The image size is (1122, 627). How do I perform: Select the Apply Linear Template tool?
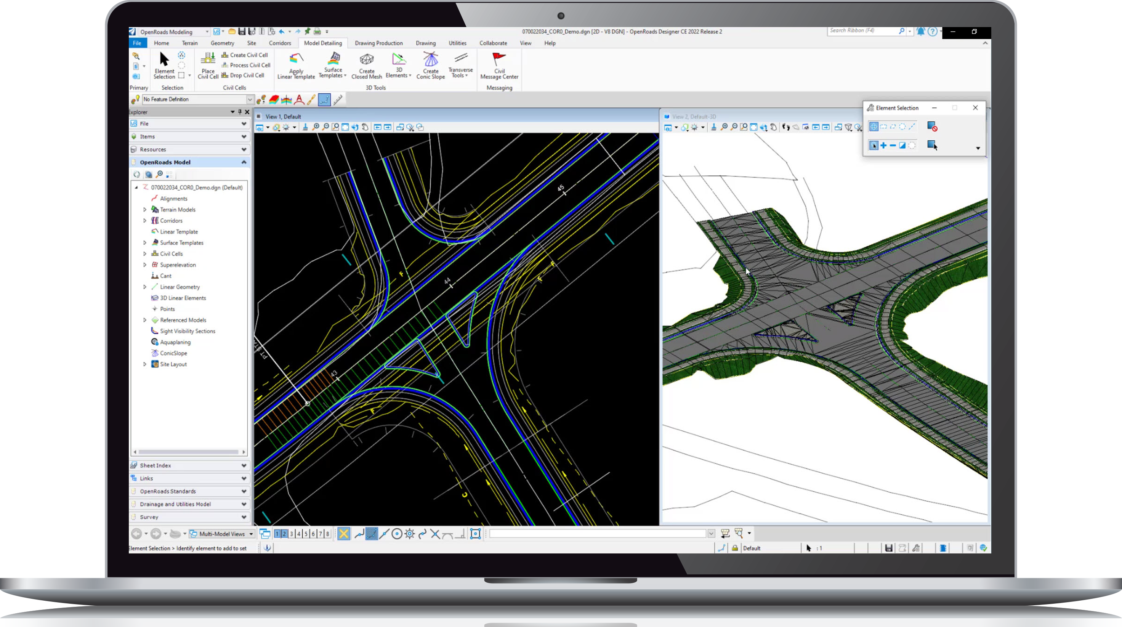point(296,65)
